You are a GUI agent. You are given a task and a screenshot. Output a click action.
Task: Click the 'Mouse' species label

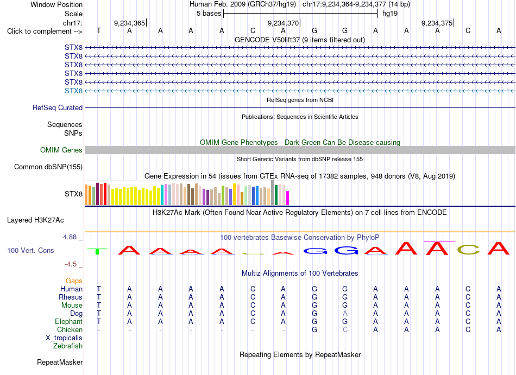click(72, 306)
